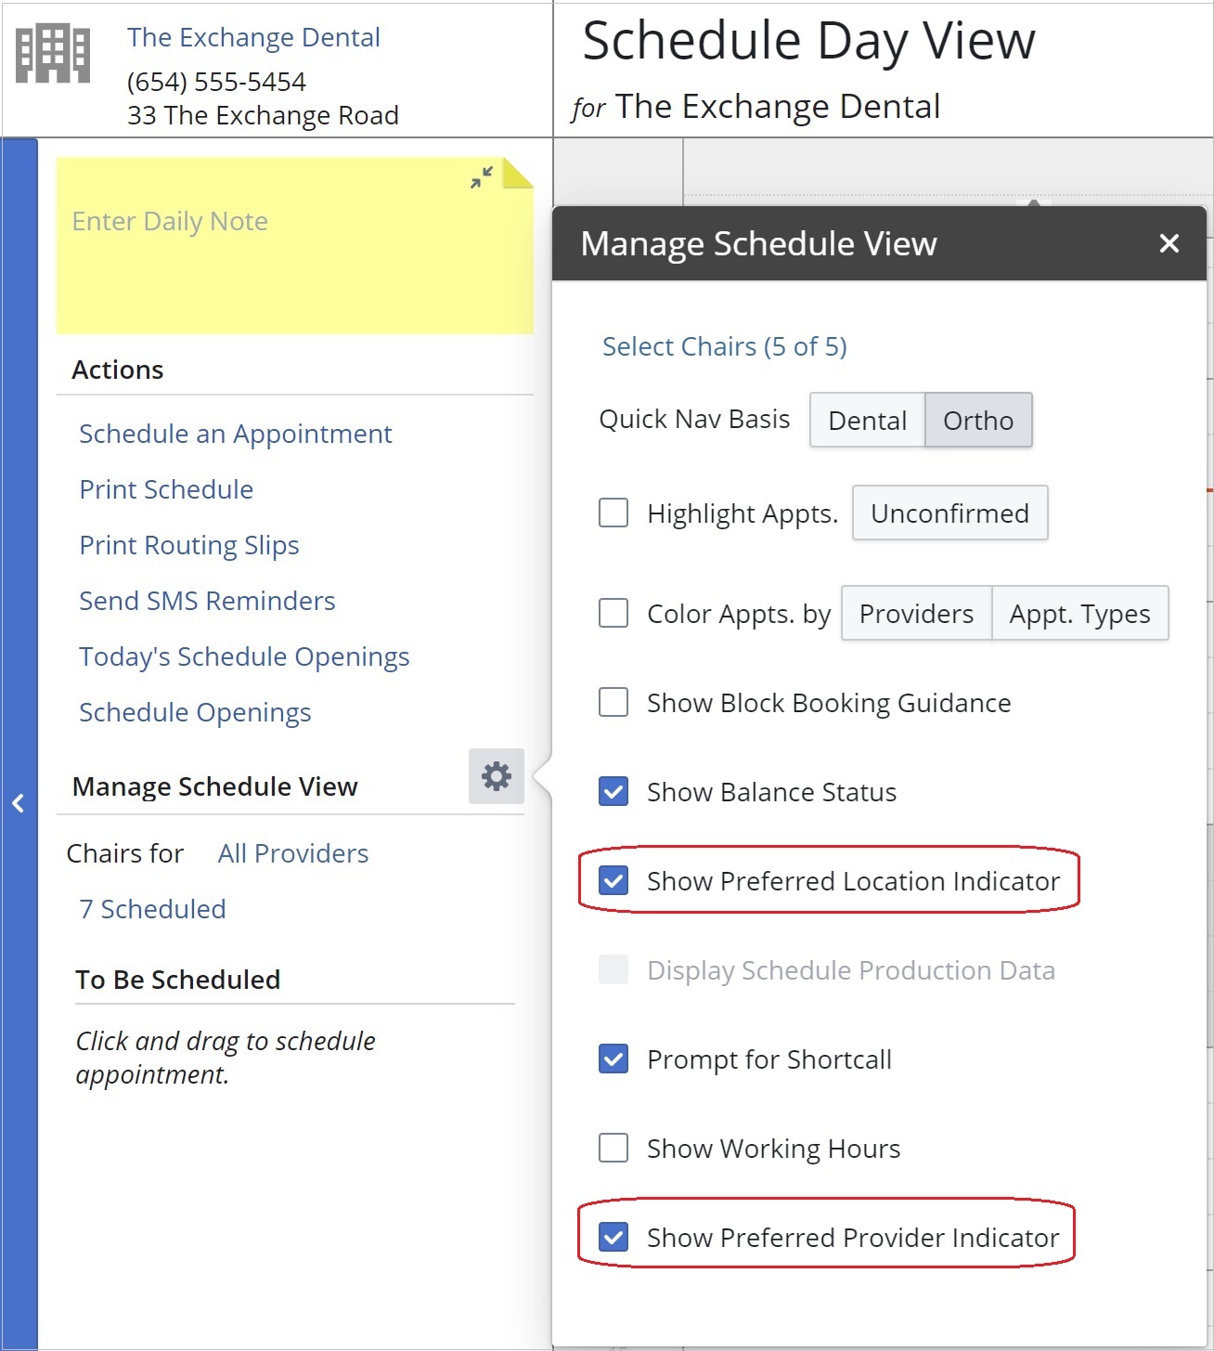
Task: Select Dental as Quick Nav Basis
Action: click(867, 421)
